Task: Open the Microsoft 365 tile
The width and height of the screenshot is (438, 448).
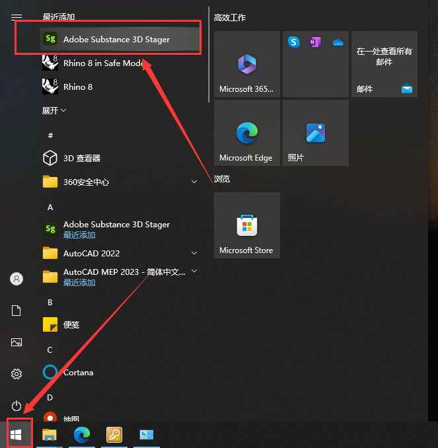Action: point(247,64)
